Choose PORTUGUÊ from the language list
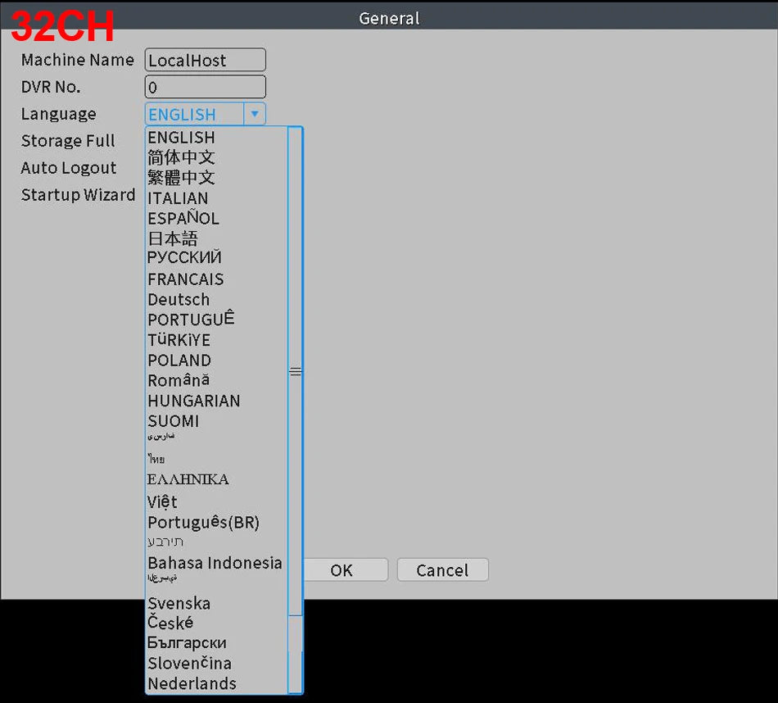The image size is (778, 703). pyautogui.click(x=191, y=320)
